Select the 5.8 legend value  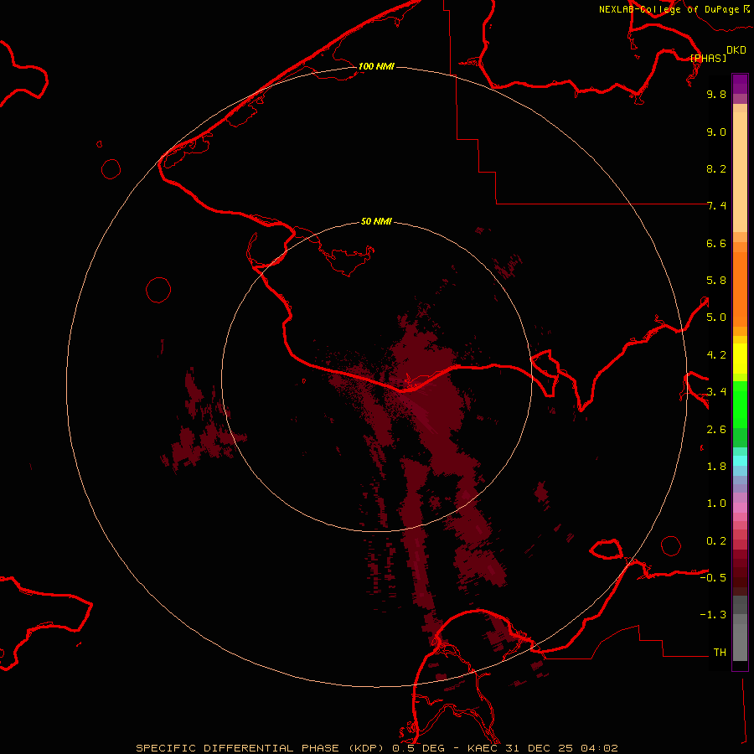coord(716,281)
